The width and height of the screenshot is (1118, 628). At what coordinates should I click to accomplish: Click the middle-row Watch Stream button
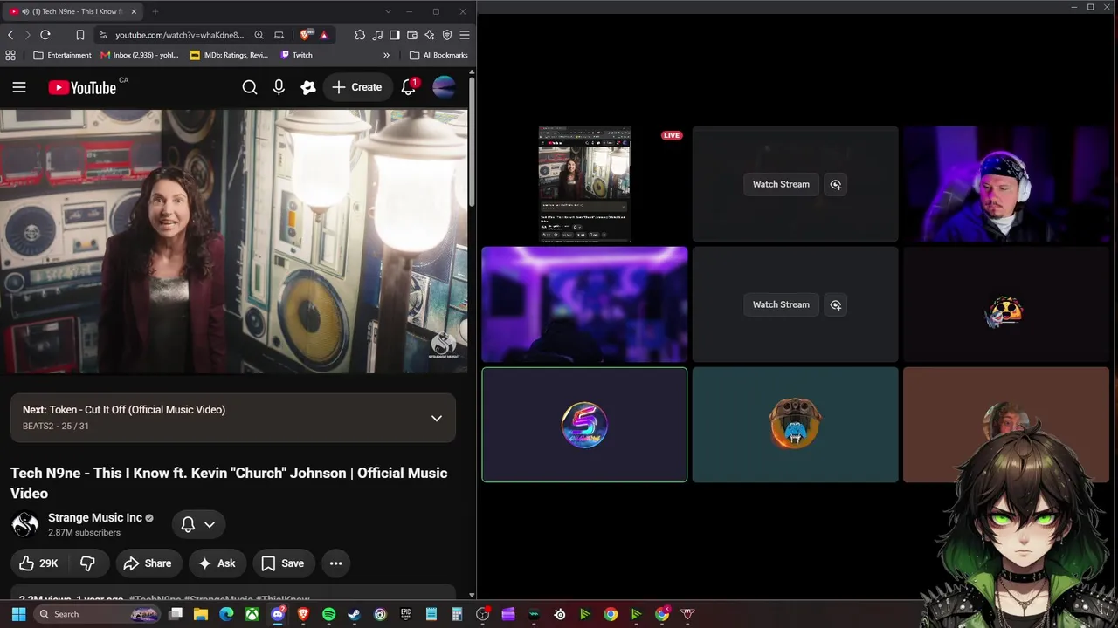click(x=781, y=304)
